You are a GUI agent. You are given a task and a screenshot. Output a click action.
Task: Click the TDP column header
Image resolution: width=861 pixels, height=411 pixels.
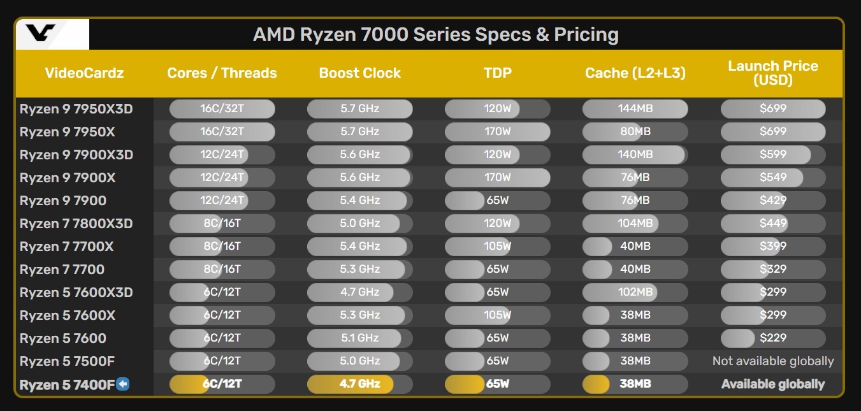(497, 73)
